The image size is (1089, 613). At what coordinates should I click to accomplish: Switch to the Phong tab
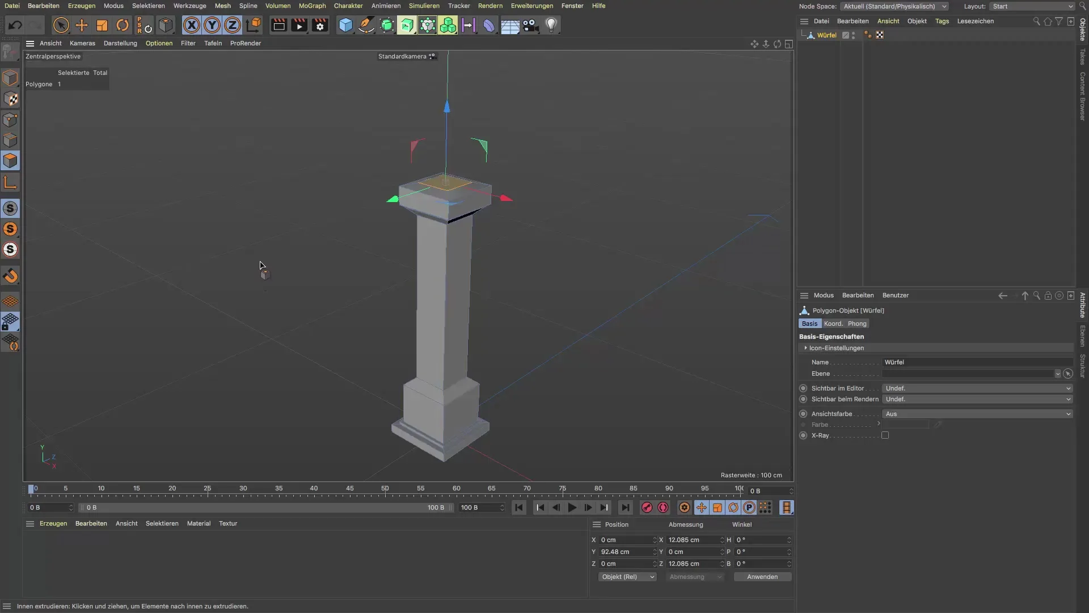[857, 324]
